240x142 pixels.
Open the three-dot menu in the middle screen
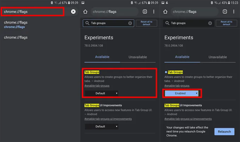pos(154,12)
